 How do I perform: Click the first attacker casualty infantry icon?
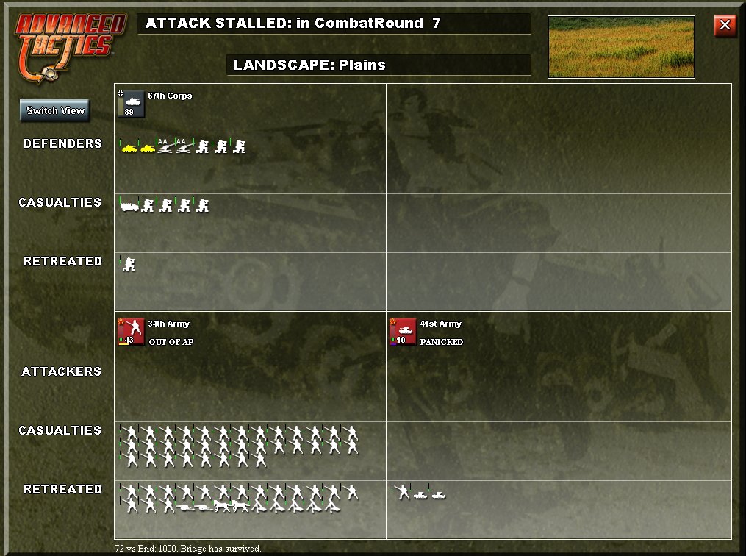[130, 432]
